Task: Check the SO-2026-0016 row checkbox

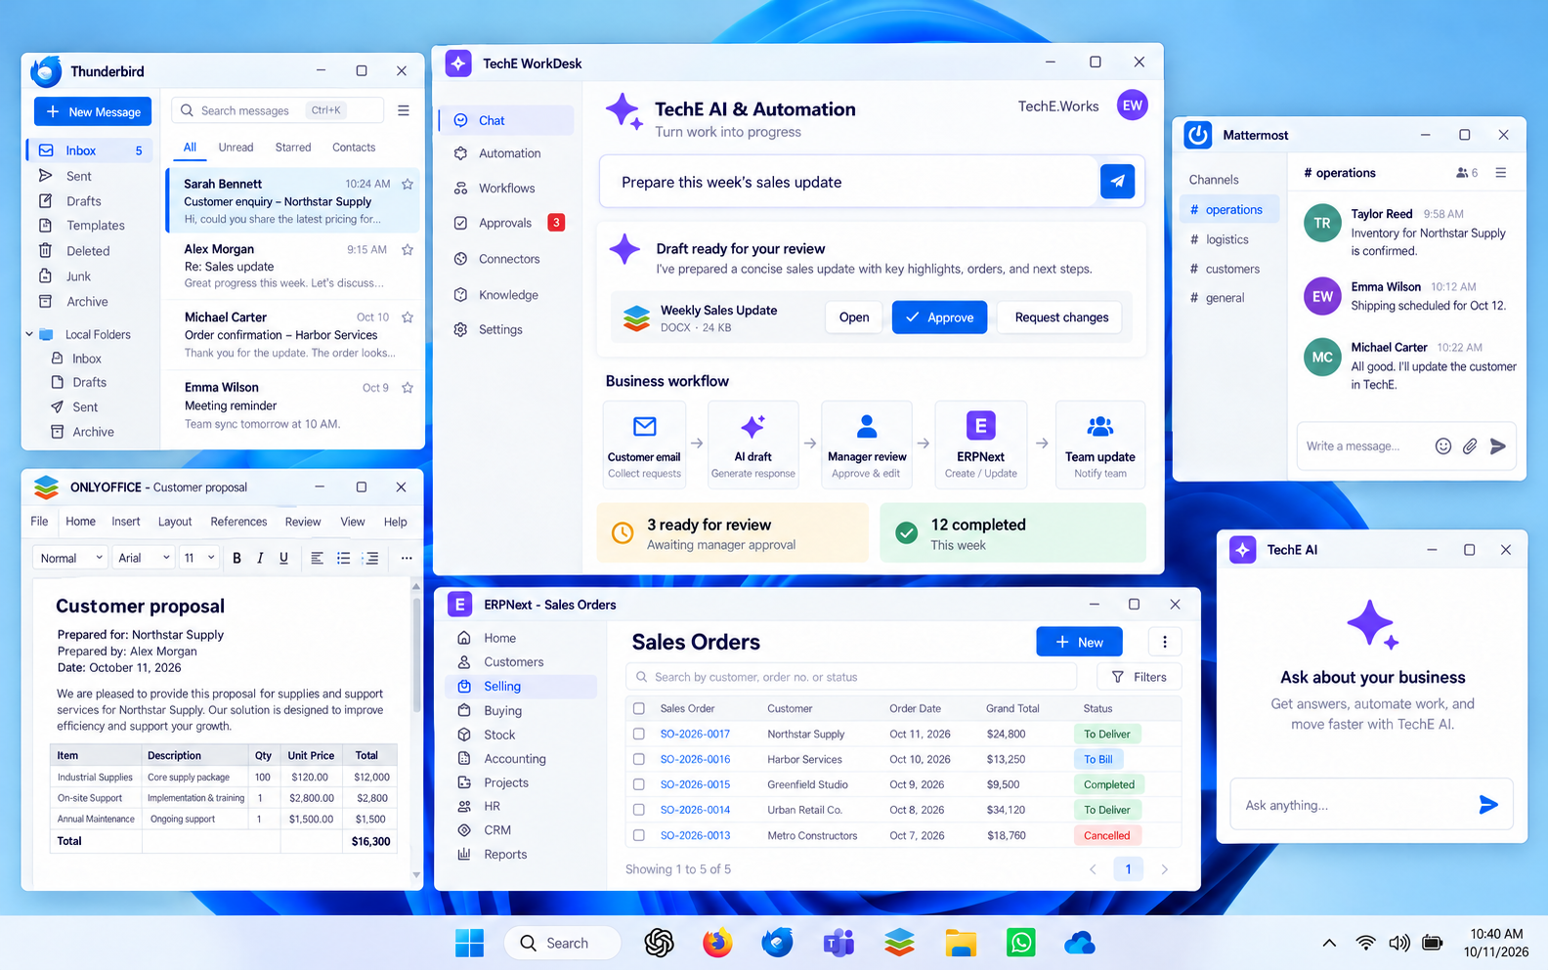Action: click(639, 759)
